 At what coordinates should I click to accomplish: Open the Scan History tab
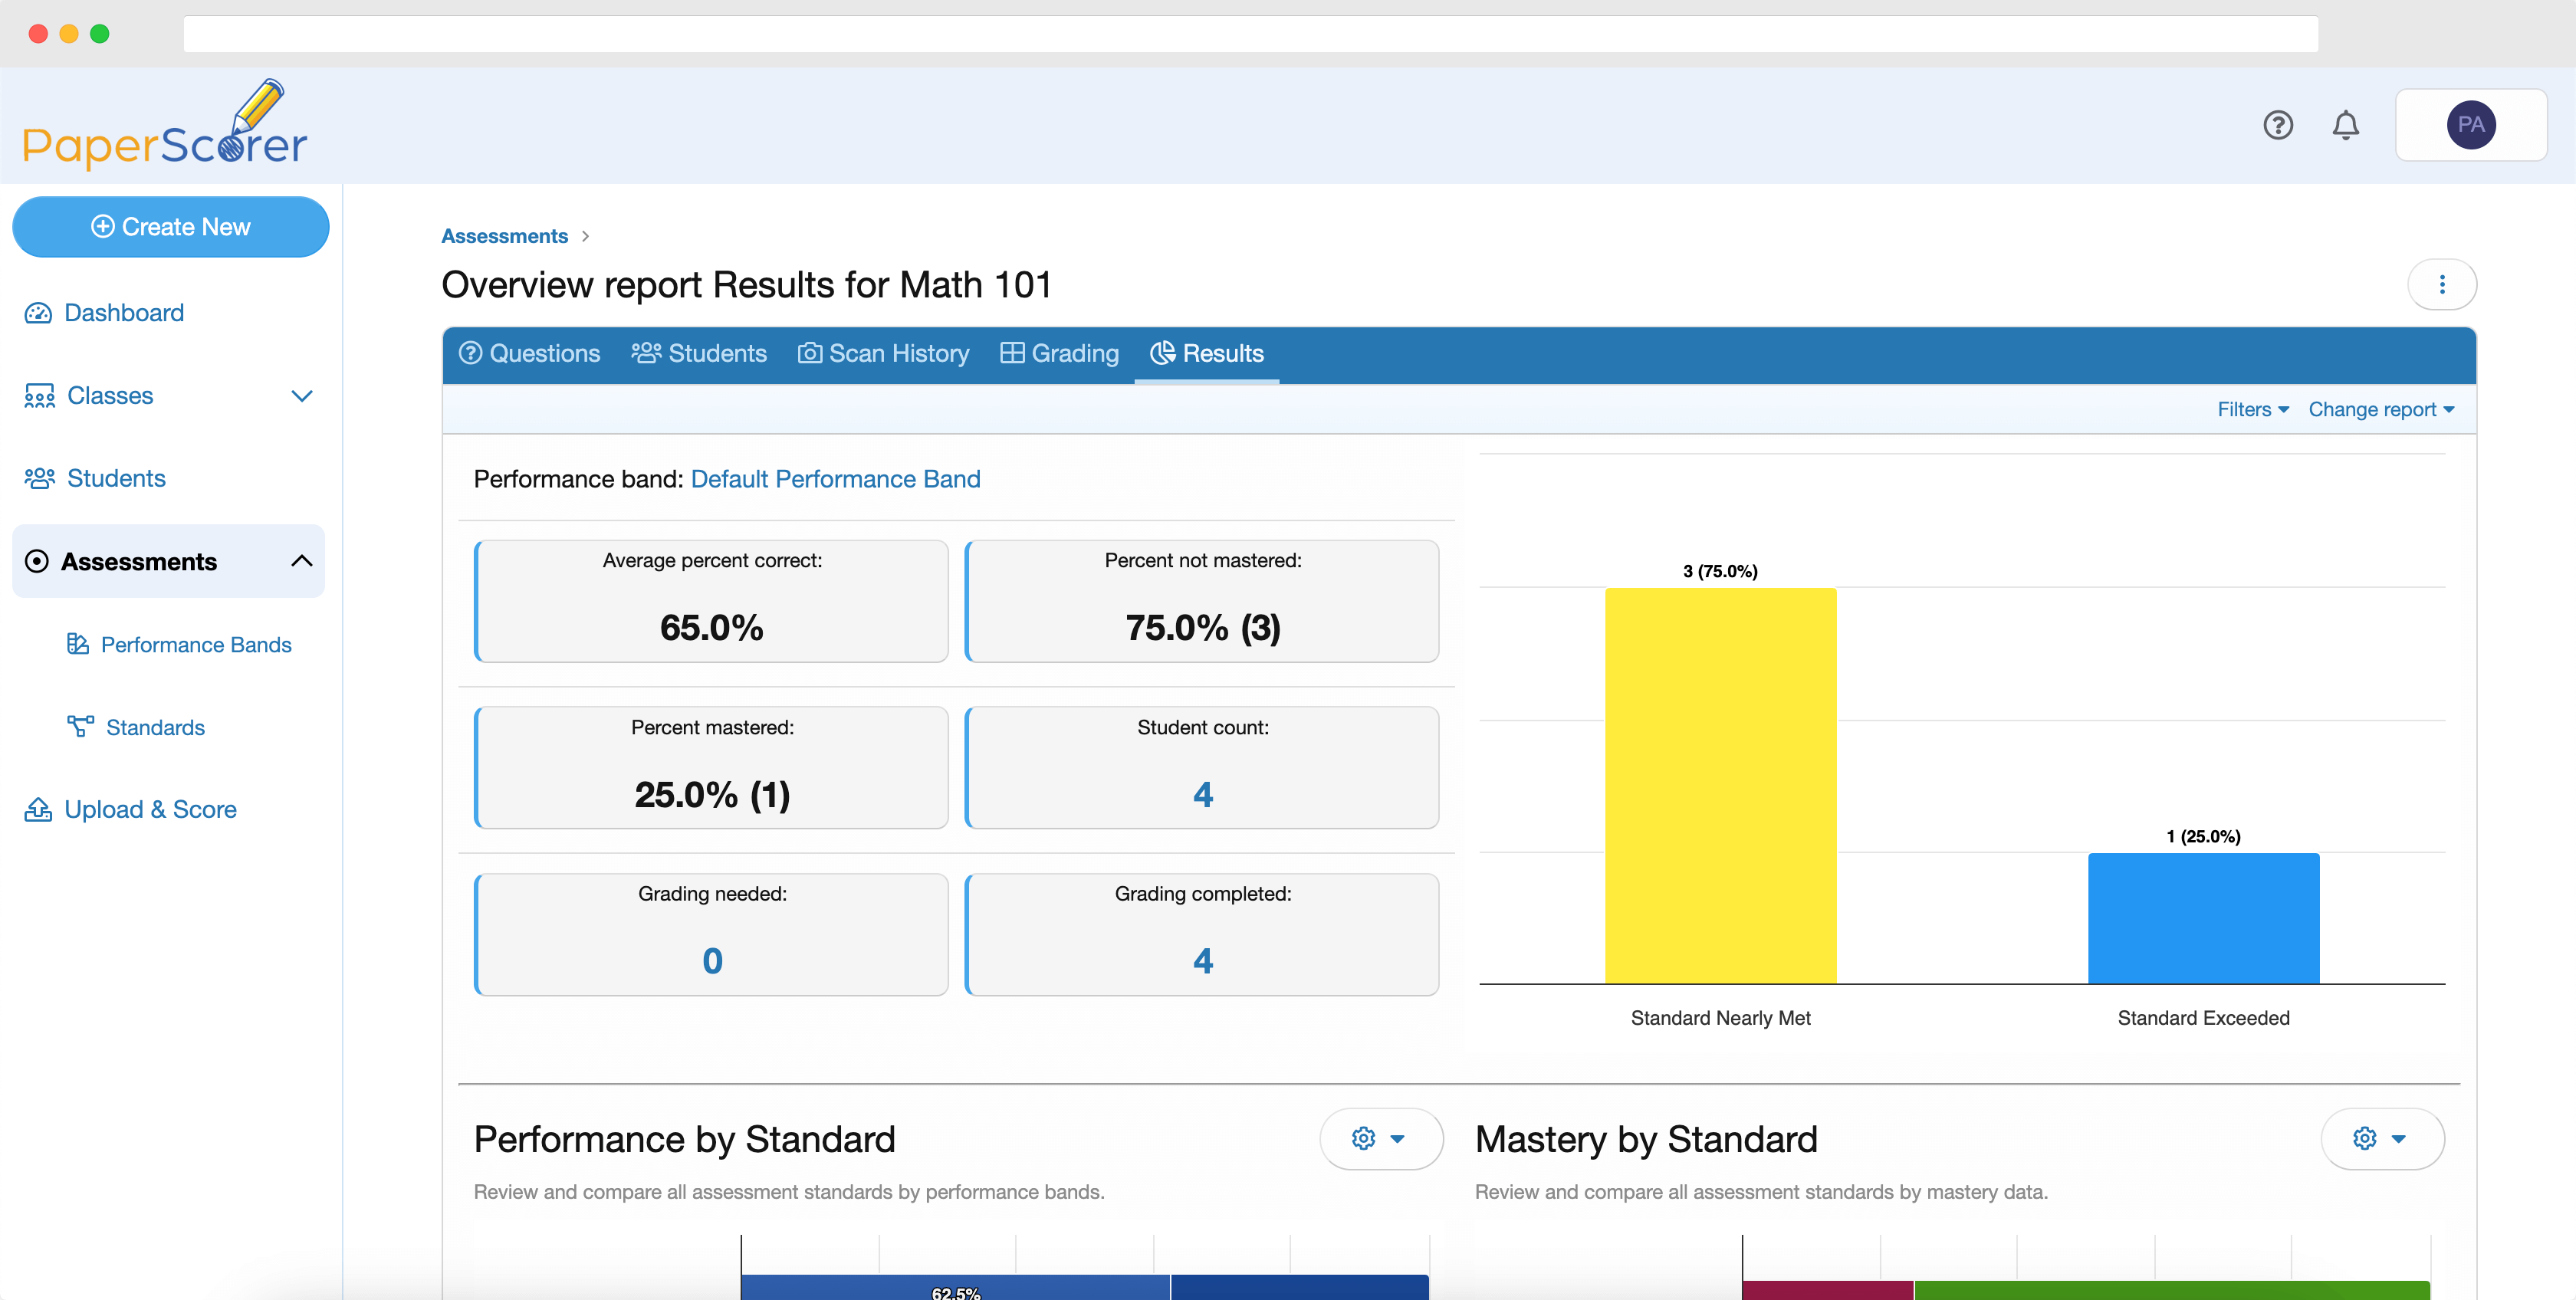point(884,353)
